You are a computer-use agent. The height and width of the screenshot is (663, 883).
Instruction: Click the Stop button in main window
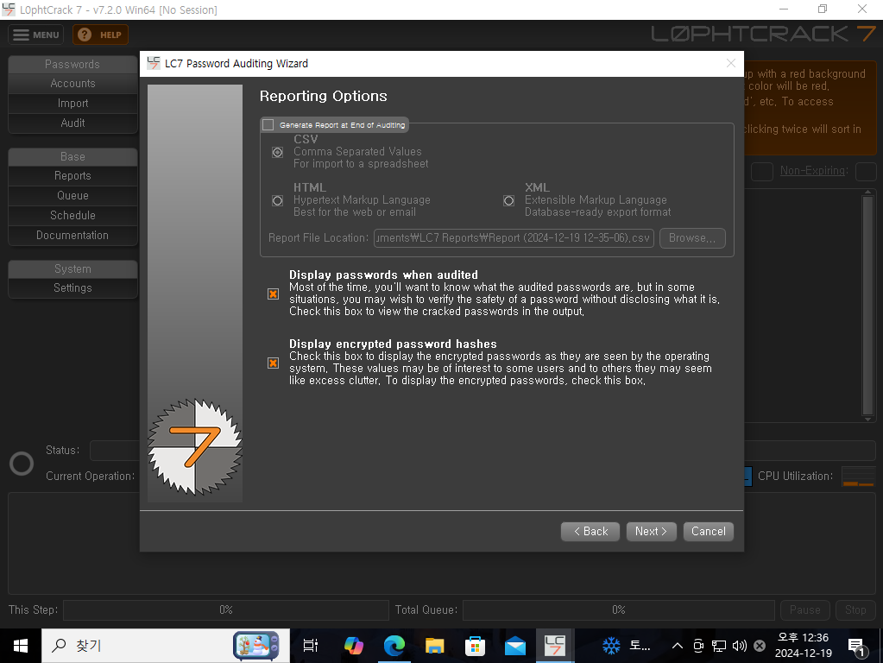855,610
